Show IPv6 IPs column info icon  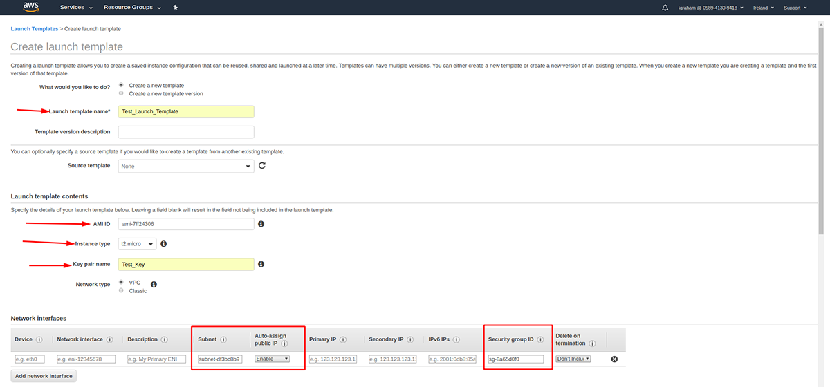point(458,339)
